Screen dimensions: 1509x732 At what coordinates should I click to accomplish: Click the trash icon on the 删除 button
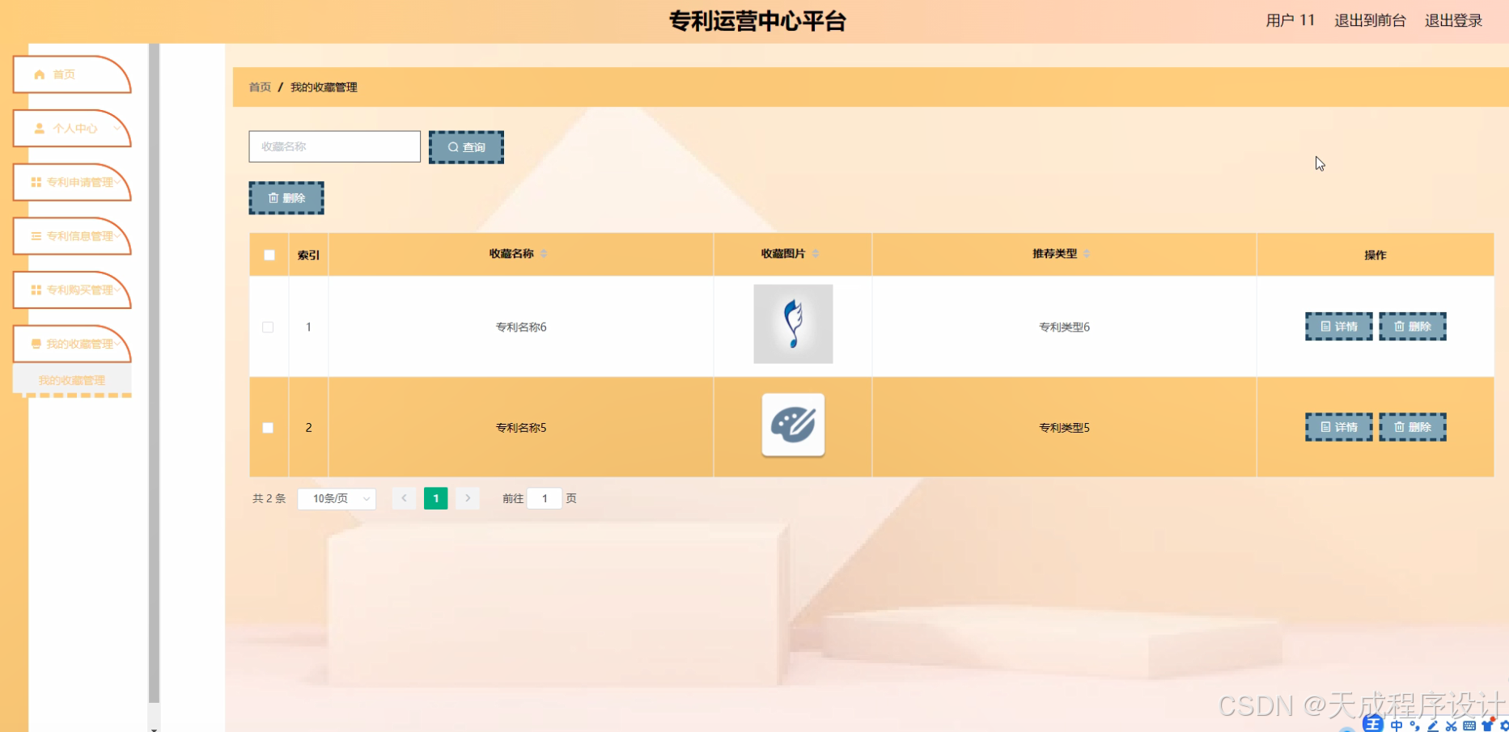tap(273, 197)
